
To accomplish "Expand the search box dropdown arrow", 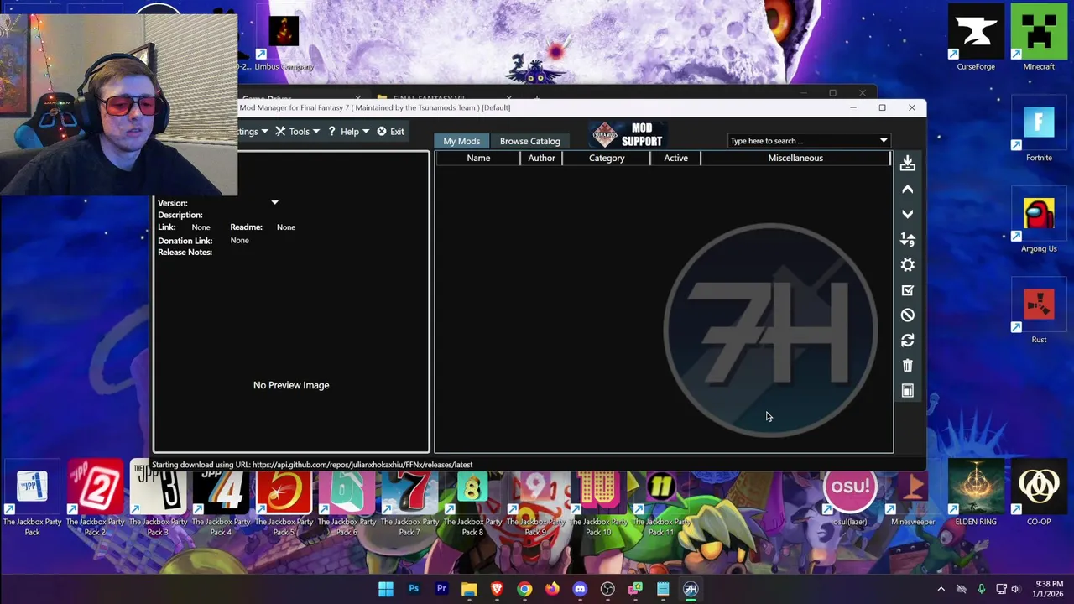I will coord(883,141).
